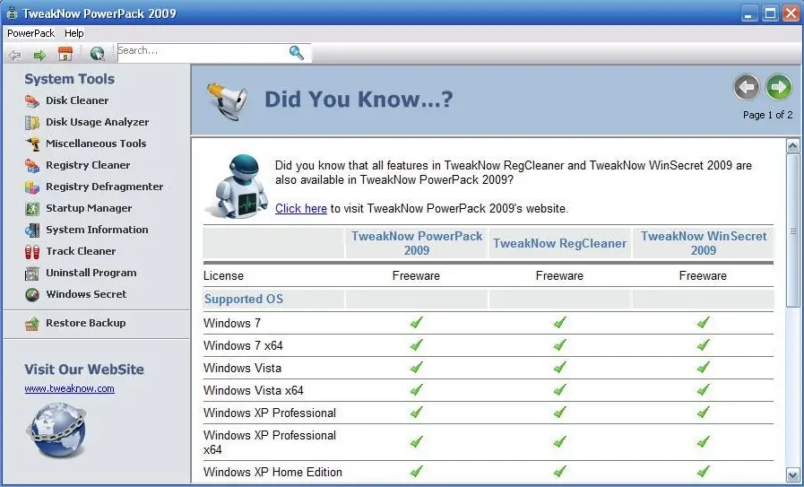The width and height of the screenshot is (804, 487).
Task: Click the 'Windows Vista x64' row label
Action: (x=254, y=391)
